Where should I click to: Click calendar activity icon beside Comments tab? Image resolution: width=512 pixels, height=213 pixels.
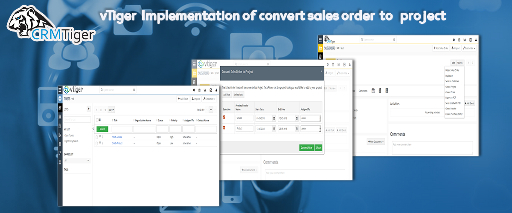[x=373, y=90]
